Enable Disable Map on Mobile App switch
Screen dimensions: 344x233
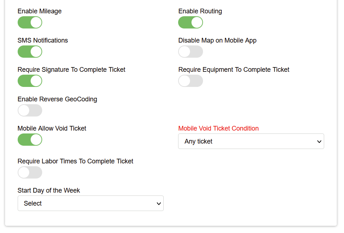pyautogui.click(x=190, y=52)
